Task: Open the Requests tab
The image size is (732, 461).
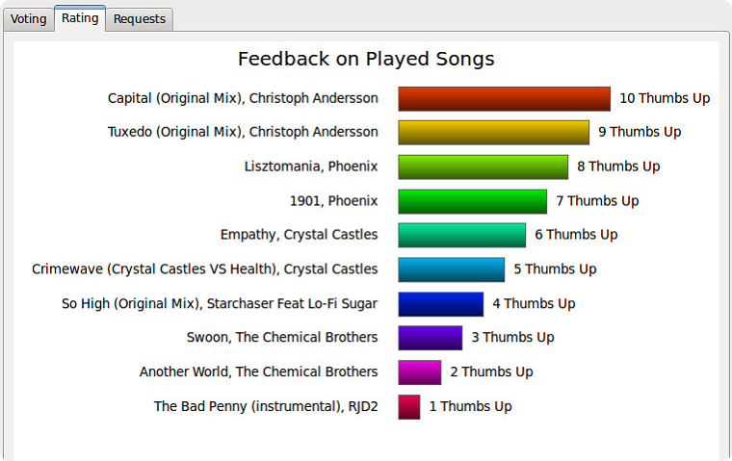Action: point(139,19)
